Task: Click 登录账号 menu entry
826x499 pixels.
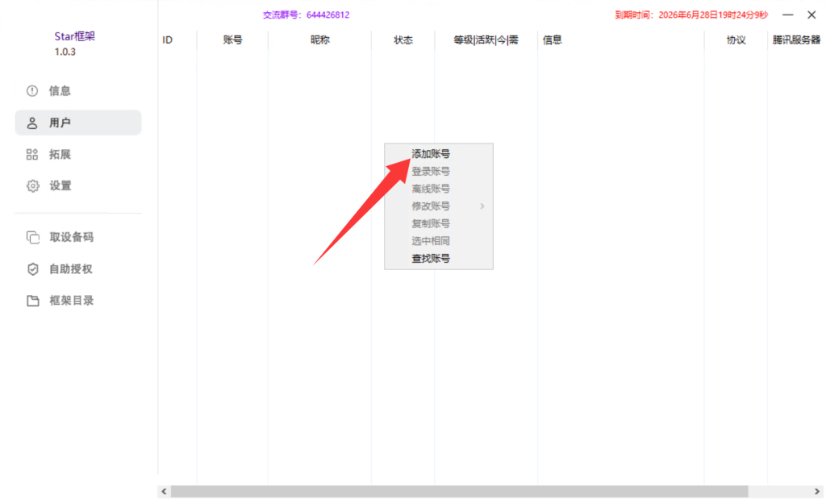Action: [x=431, y=171]
